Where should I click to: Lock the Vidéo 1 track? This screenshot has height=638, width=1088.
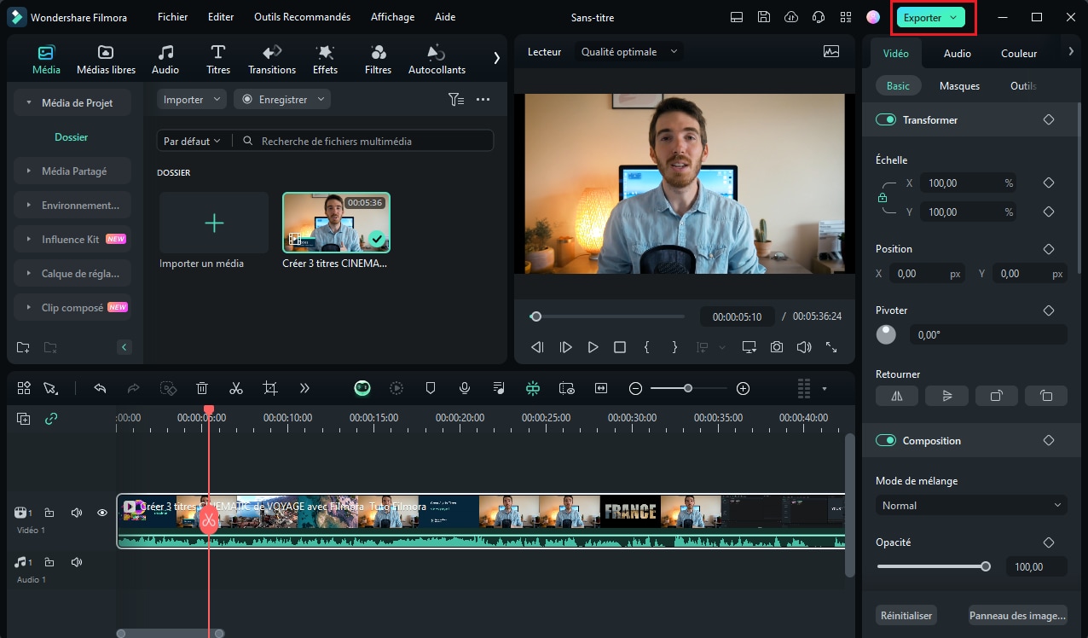[49, 513]
